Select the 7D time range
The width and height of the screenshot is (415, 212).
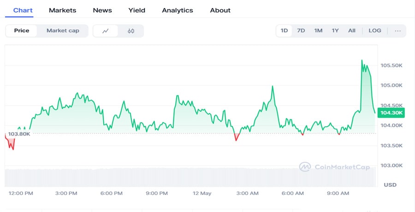coord(301,31)
